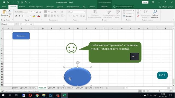
Task: Click the Cut scissors icon
Action: click(10, 11)
